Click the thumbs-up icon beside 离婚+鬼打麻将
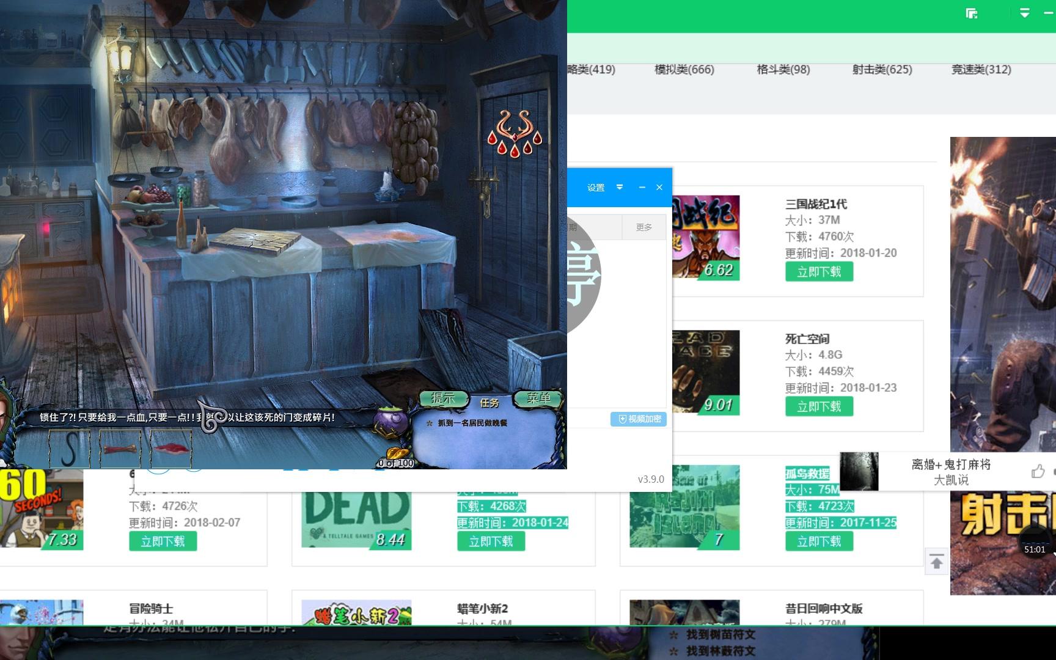Viewport: 1056px width, 660px height. [1038, 471]
